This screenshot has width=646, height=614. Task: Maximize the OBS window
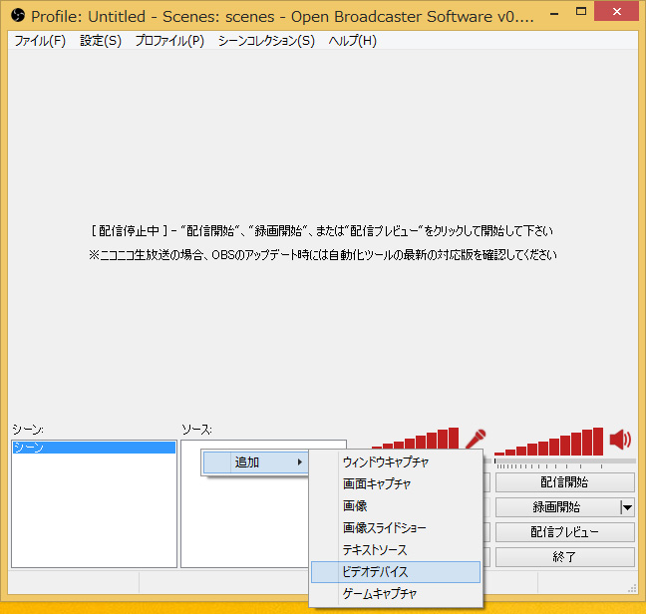(581, 12)
